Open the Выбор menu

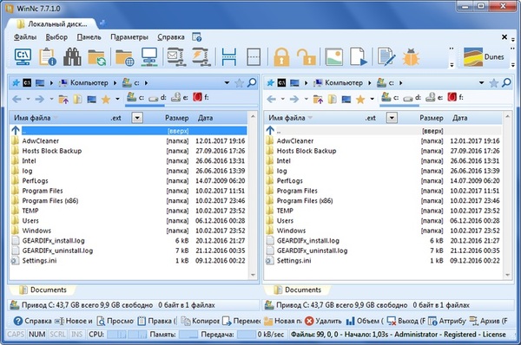pos(56,37)
